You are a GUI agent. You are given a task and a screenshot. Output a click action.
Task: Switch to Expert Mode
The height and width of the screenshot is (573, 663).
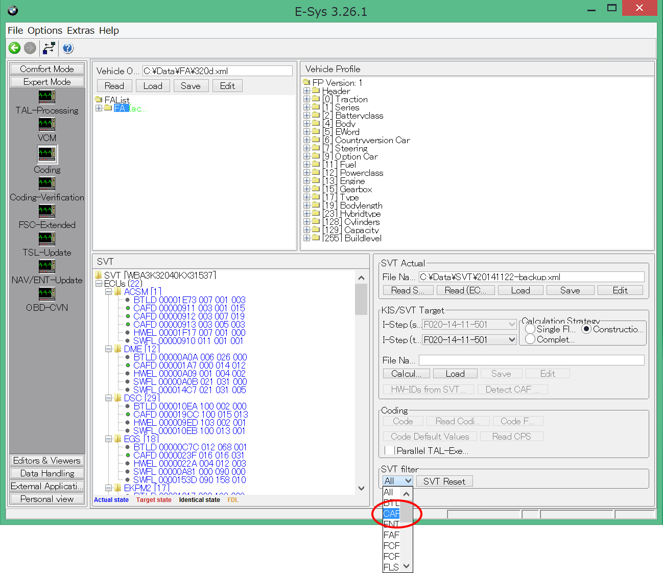[47, 81]
